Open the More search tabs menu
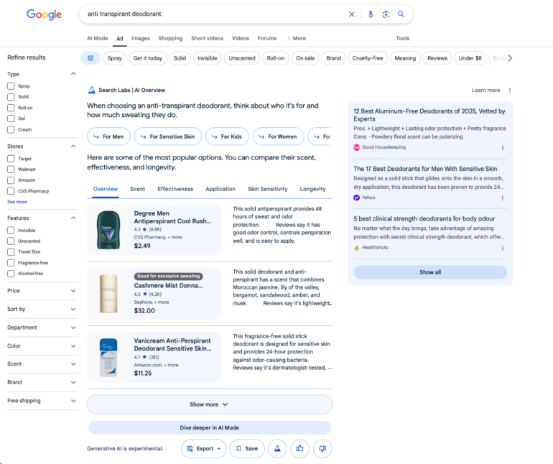Screen dimensions: 553x464 click(x=297, y=39)
